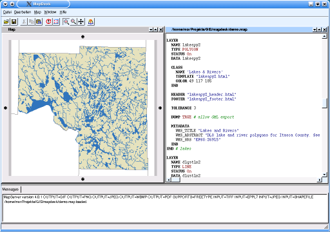
Task: Open the Window menu
Action: pos(50,12)
